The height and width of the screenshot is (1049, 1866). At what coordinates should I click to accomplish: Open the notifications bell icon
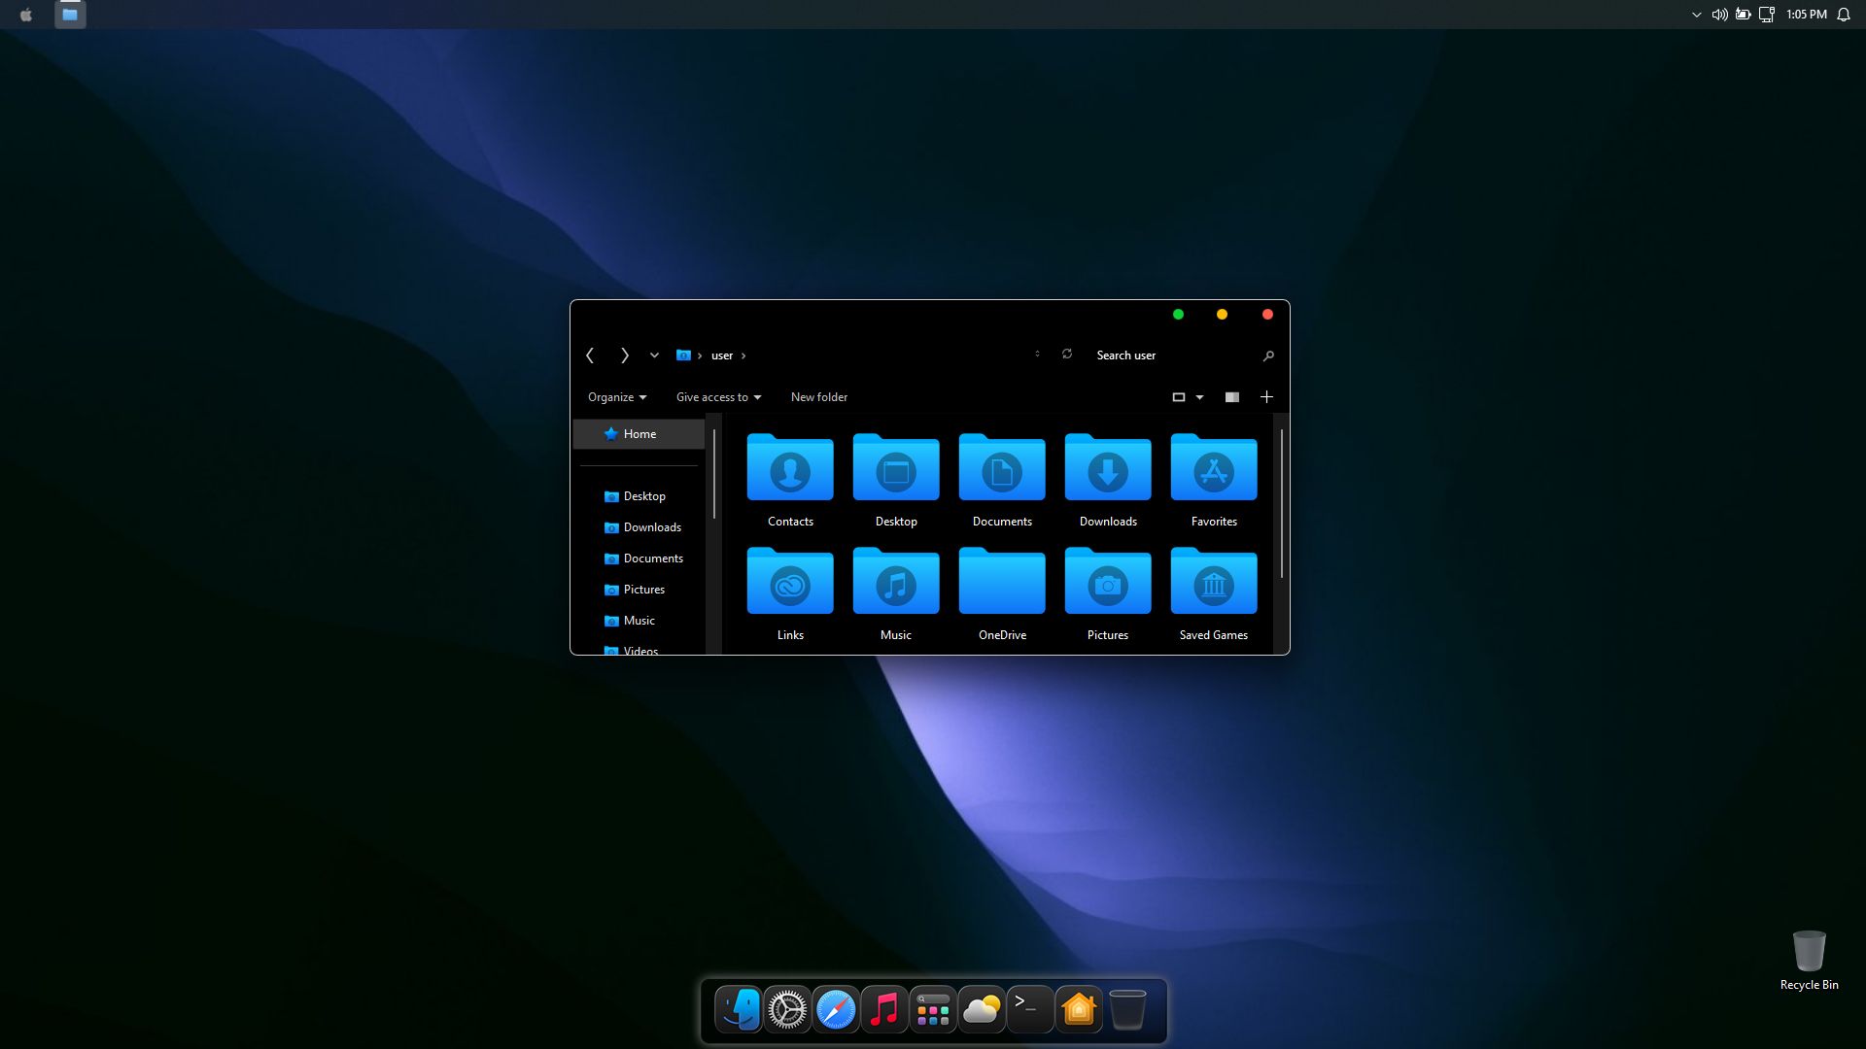(x=1843, y=15)
